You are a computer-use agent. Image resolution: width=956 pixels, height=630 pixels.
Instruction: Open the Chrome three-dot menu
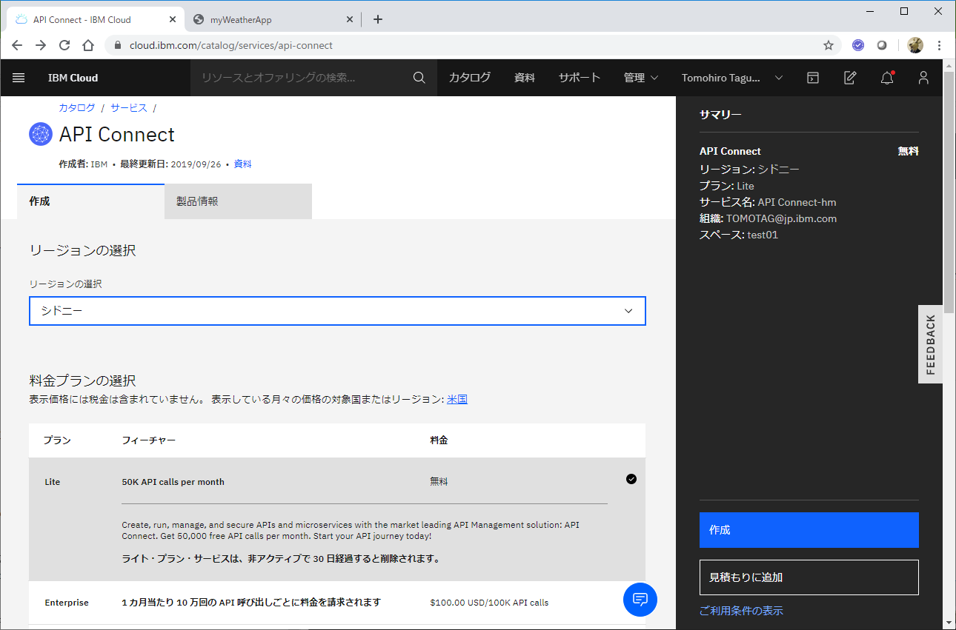939,45
